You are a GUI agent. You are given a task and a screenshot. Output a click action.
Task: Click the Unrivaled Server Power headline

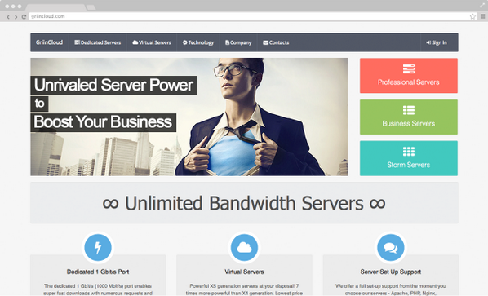[x=114, y=85]
